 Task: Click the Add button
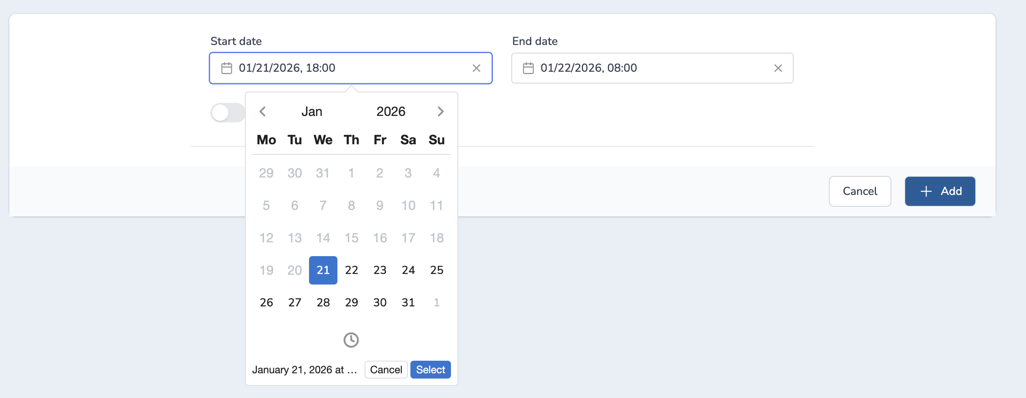[940, 191]
